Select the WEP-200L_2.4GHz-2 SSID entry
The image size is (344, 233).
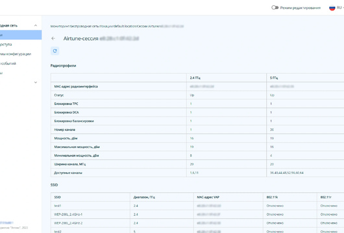point(68,223)
